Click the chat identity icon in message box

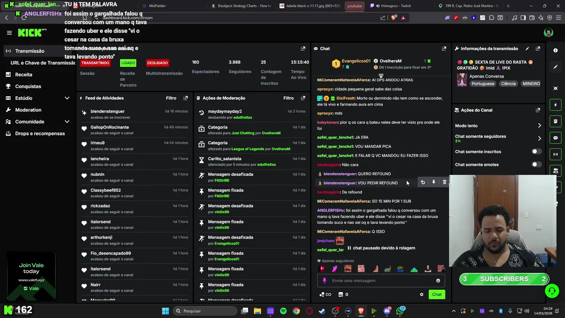[324, 280]
